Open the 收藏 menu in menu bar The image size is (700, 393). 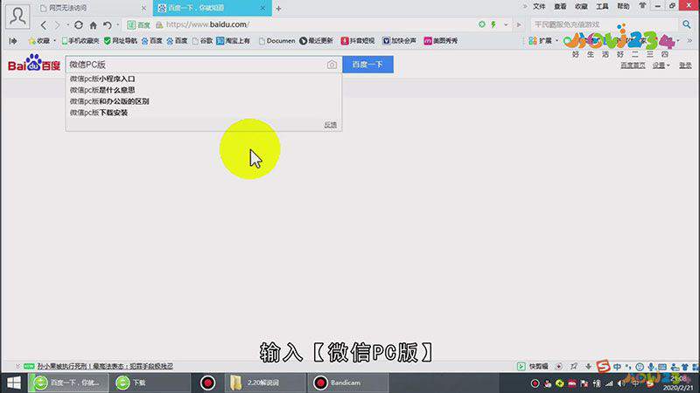point(581,6)
